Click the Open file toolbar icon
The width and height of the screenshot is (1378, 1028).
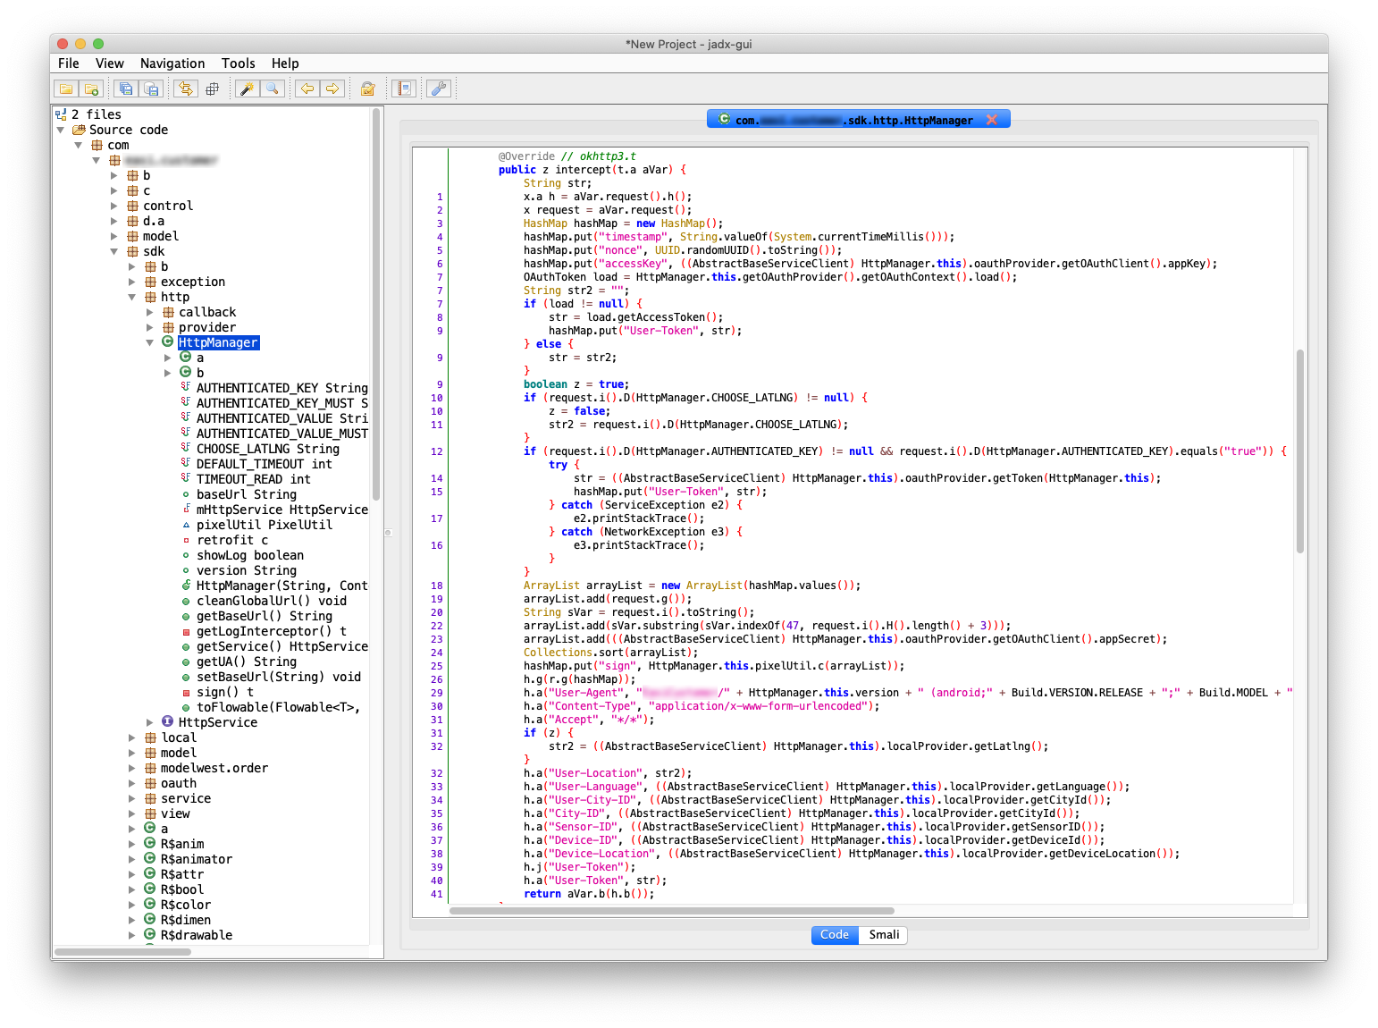(66, 88)
